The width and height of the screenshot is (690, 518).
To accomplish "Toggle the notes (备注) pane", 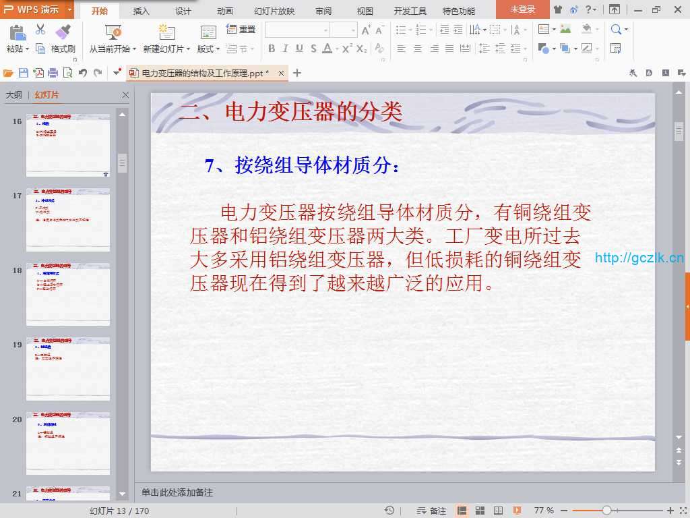I will point(431,511).
